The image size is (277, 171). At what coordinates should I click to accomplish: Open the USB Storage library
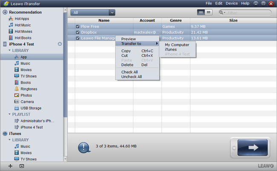28,108
